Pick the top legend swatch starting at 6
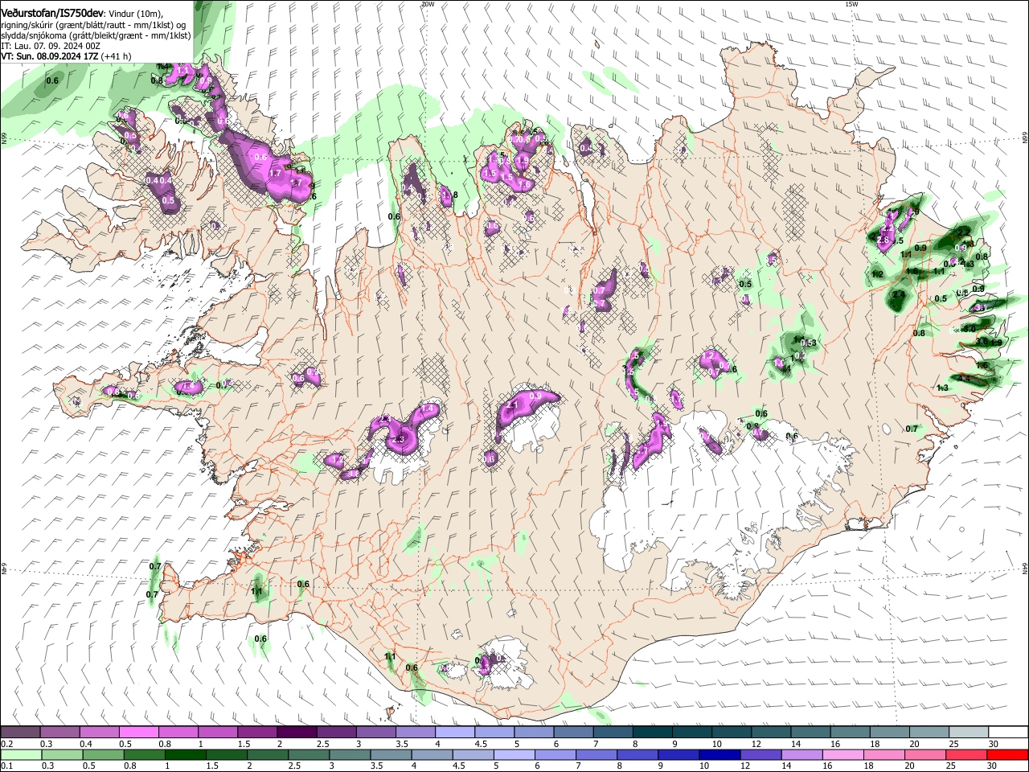1029x772 pixels. pos(573,733)
